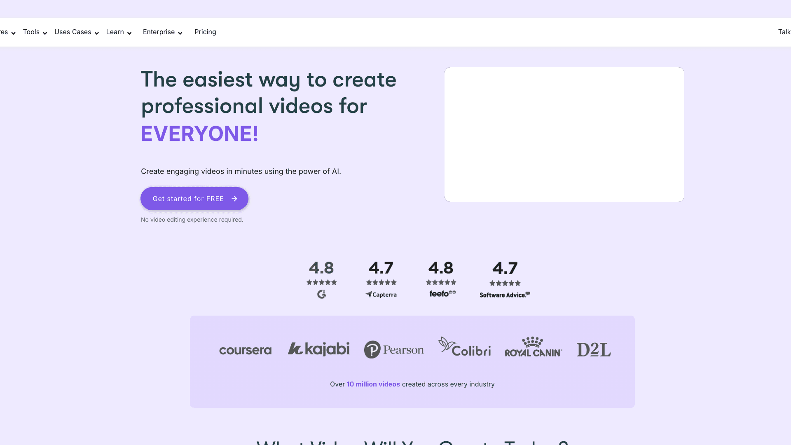This screenshot has height=445, width=791.
Task: Click the G2 rating logo
Action: 321,294
